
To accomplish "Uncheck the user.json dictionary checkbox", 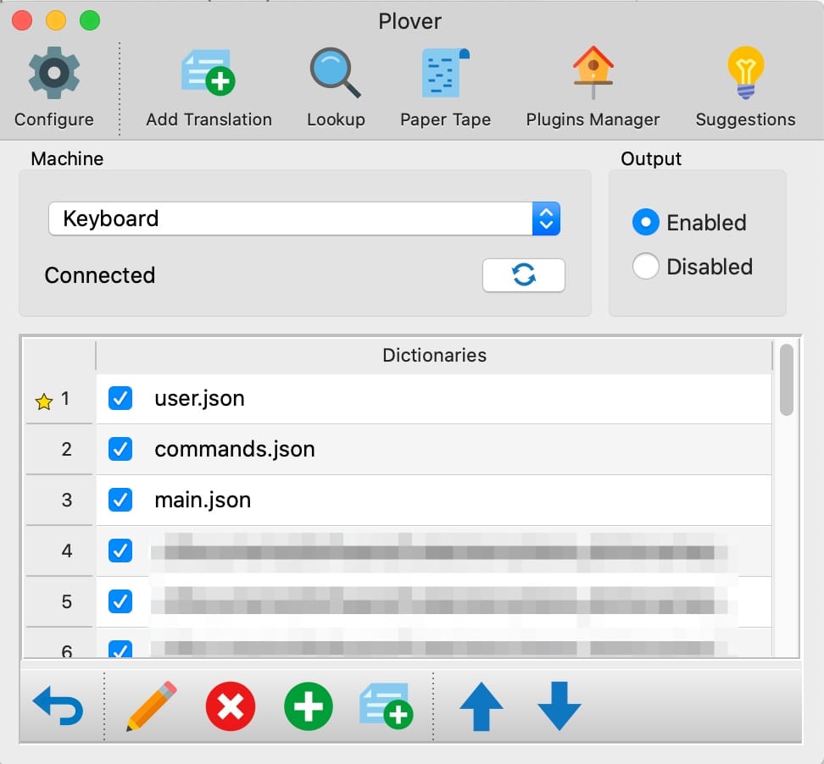I will click(x=120, y=398).
